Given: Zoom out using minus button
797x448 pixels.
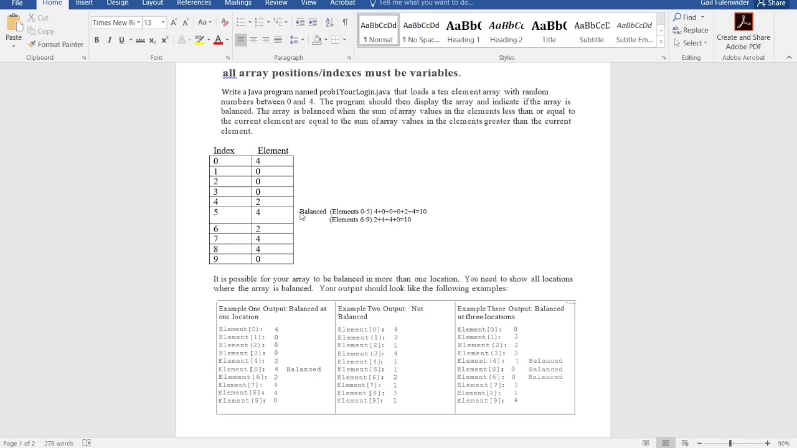Looking at the screenshot, I should pyautogui.click(x=699, y=443).
